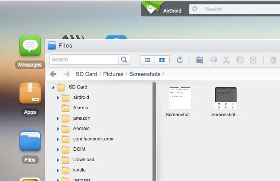Expand the Android folder
The height and width of the screenshot is (181, 280).
(x=57, y=129)
